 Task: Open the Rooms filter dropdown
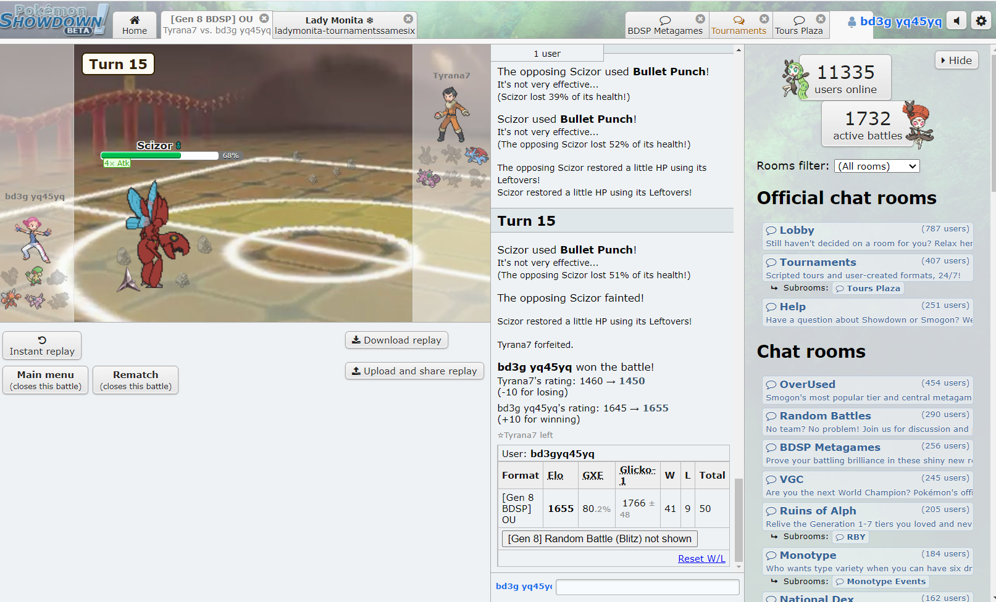tap(876, 166)
